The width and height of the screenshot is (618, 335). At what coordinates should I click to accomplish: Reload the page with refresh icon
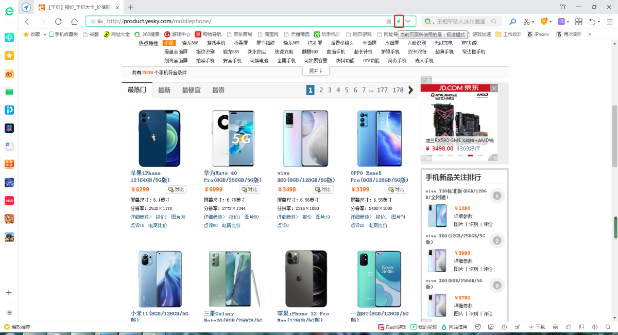58,22
